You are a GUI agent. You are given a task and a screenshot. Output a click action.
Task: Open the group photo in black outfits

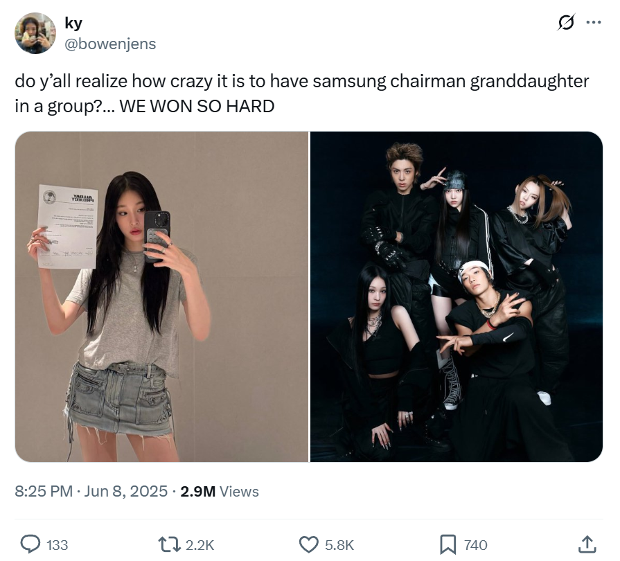[457, 296]
